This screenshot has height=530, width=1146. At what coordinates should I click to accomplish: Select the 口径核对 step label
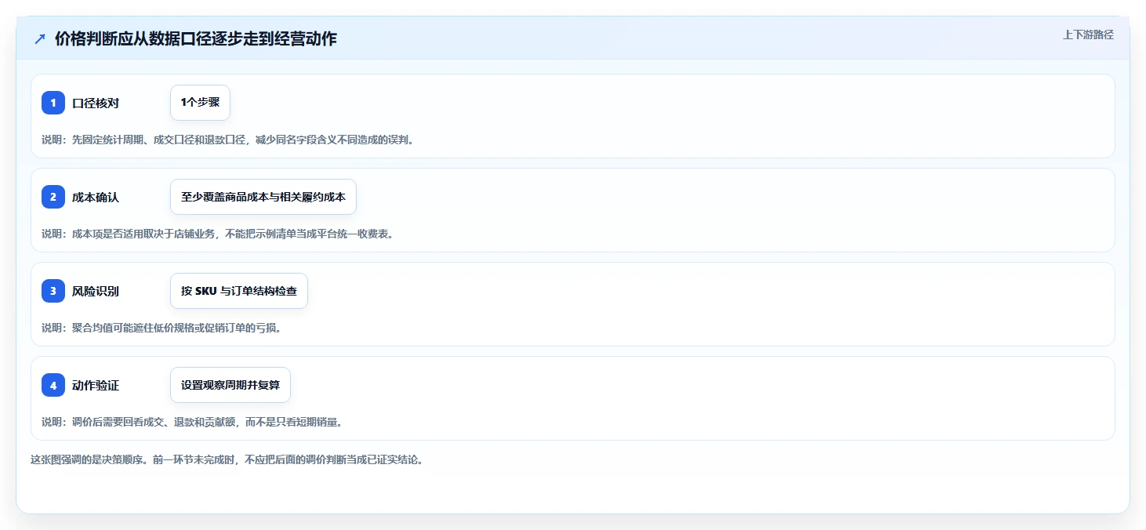[x=96, y=103]
